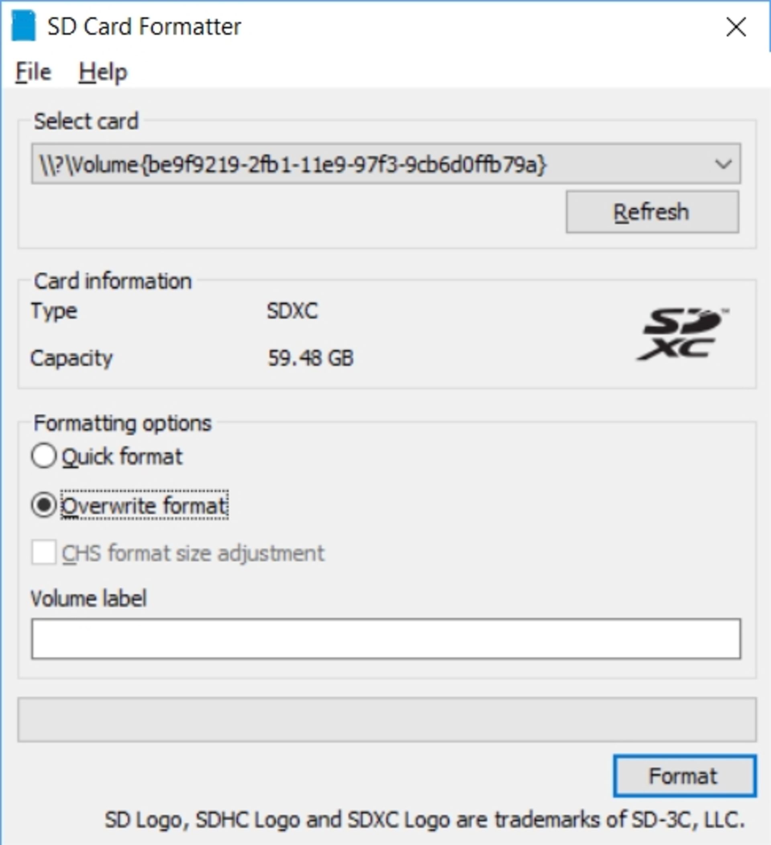Click the empty formatting progress bar

pyautogui.click(x=387, y=720)
